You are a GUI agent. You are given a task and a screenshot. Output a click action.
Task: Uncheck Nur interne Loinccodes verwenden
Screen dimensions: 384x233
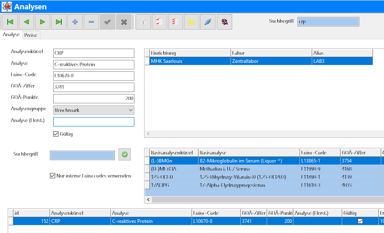click(x=52, y=176)
